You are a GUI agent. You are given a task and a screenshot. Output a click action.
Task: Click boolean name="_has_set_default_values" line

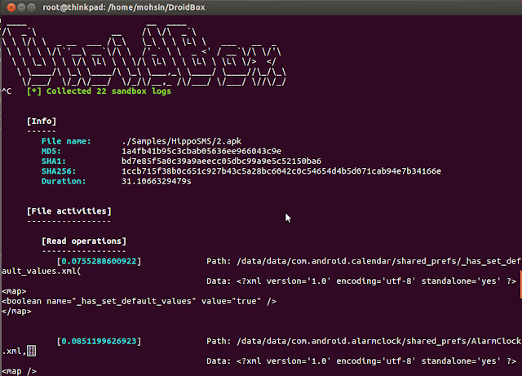tap(139, 301)
